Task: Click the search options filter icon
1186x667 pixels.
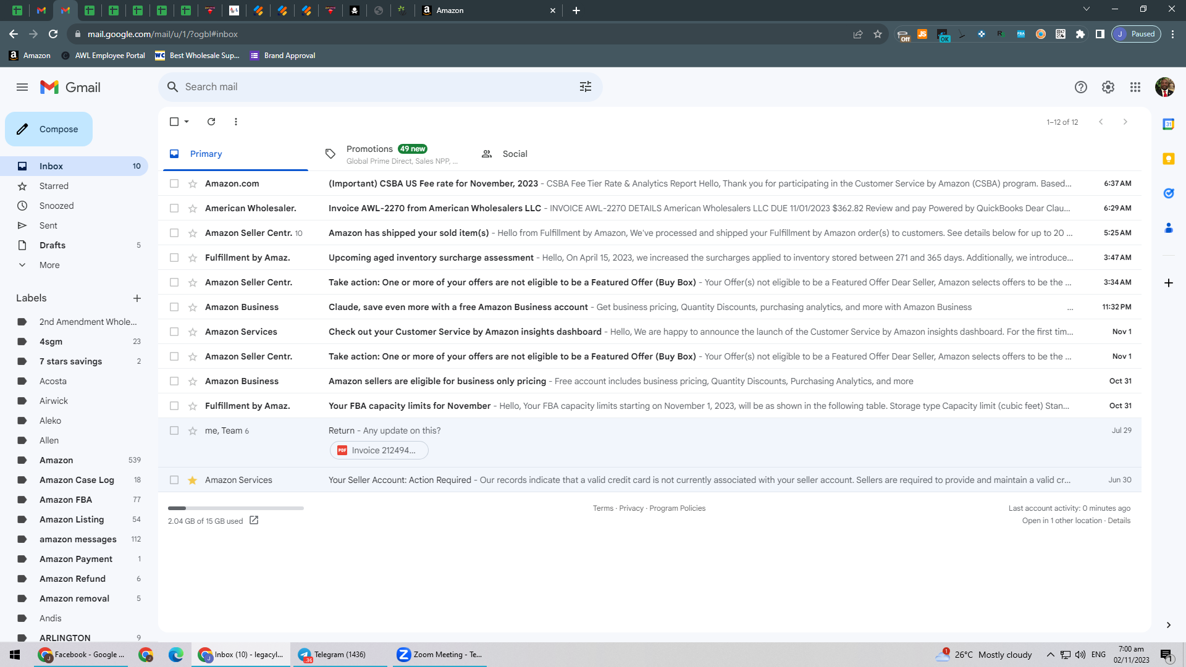Action: click(586, 87)
